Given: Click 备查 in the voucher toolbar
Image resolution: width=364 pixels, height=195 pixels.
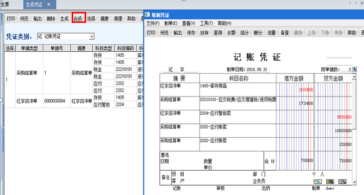Looking at the screenshot, I should click(285, 33).
